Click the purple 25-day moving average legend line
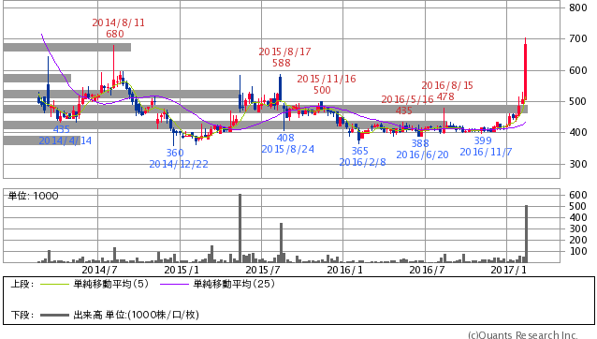The image size is (597, 339). click(x=174, y=284)
